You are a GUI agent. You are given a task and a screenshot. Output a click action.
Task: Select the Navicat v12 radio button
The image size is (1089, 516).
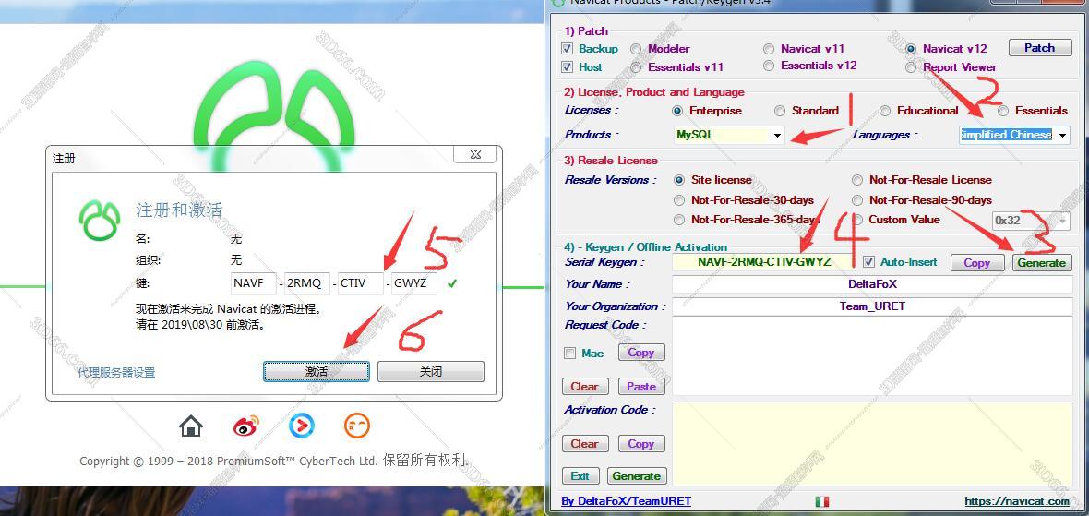click(911, 49)
